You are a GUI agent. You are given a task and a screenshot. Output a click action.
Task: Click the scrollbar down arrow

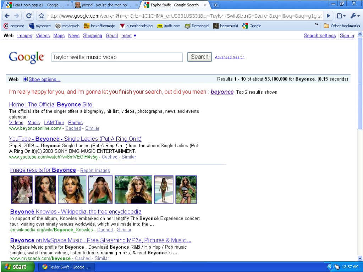360,259
